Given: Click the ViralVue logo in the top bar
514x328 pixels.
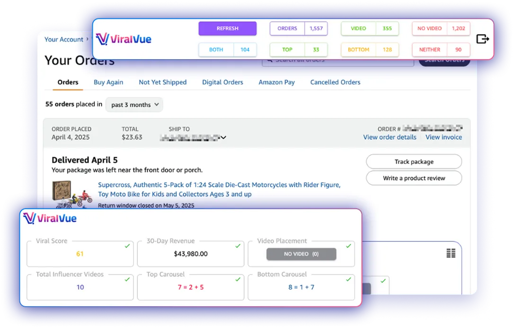Looking at the screenshot, I should tap(124, 39).
